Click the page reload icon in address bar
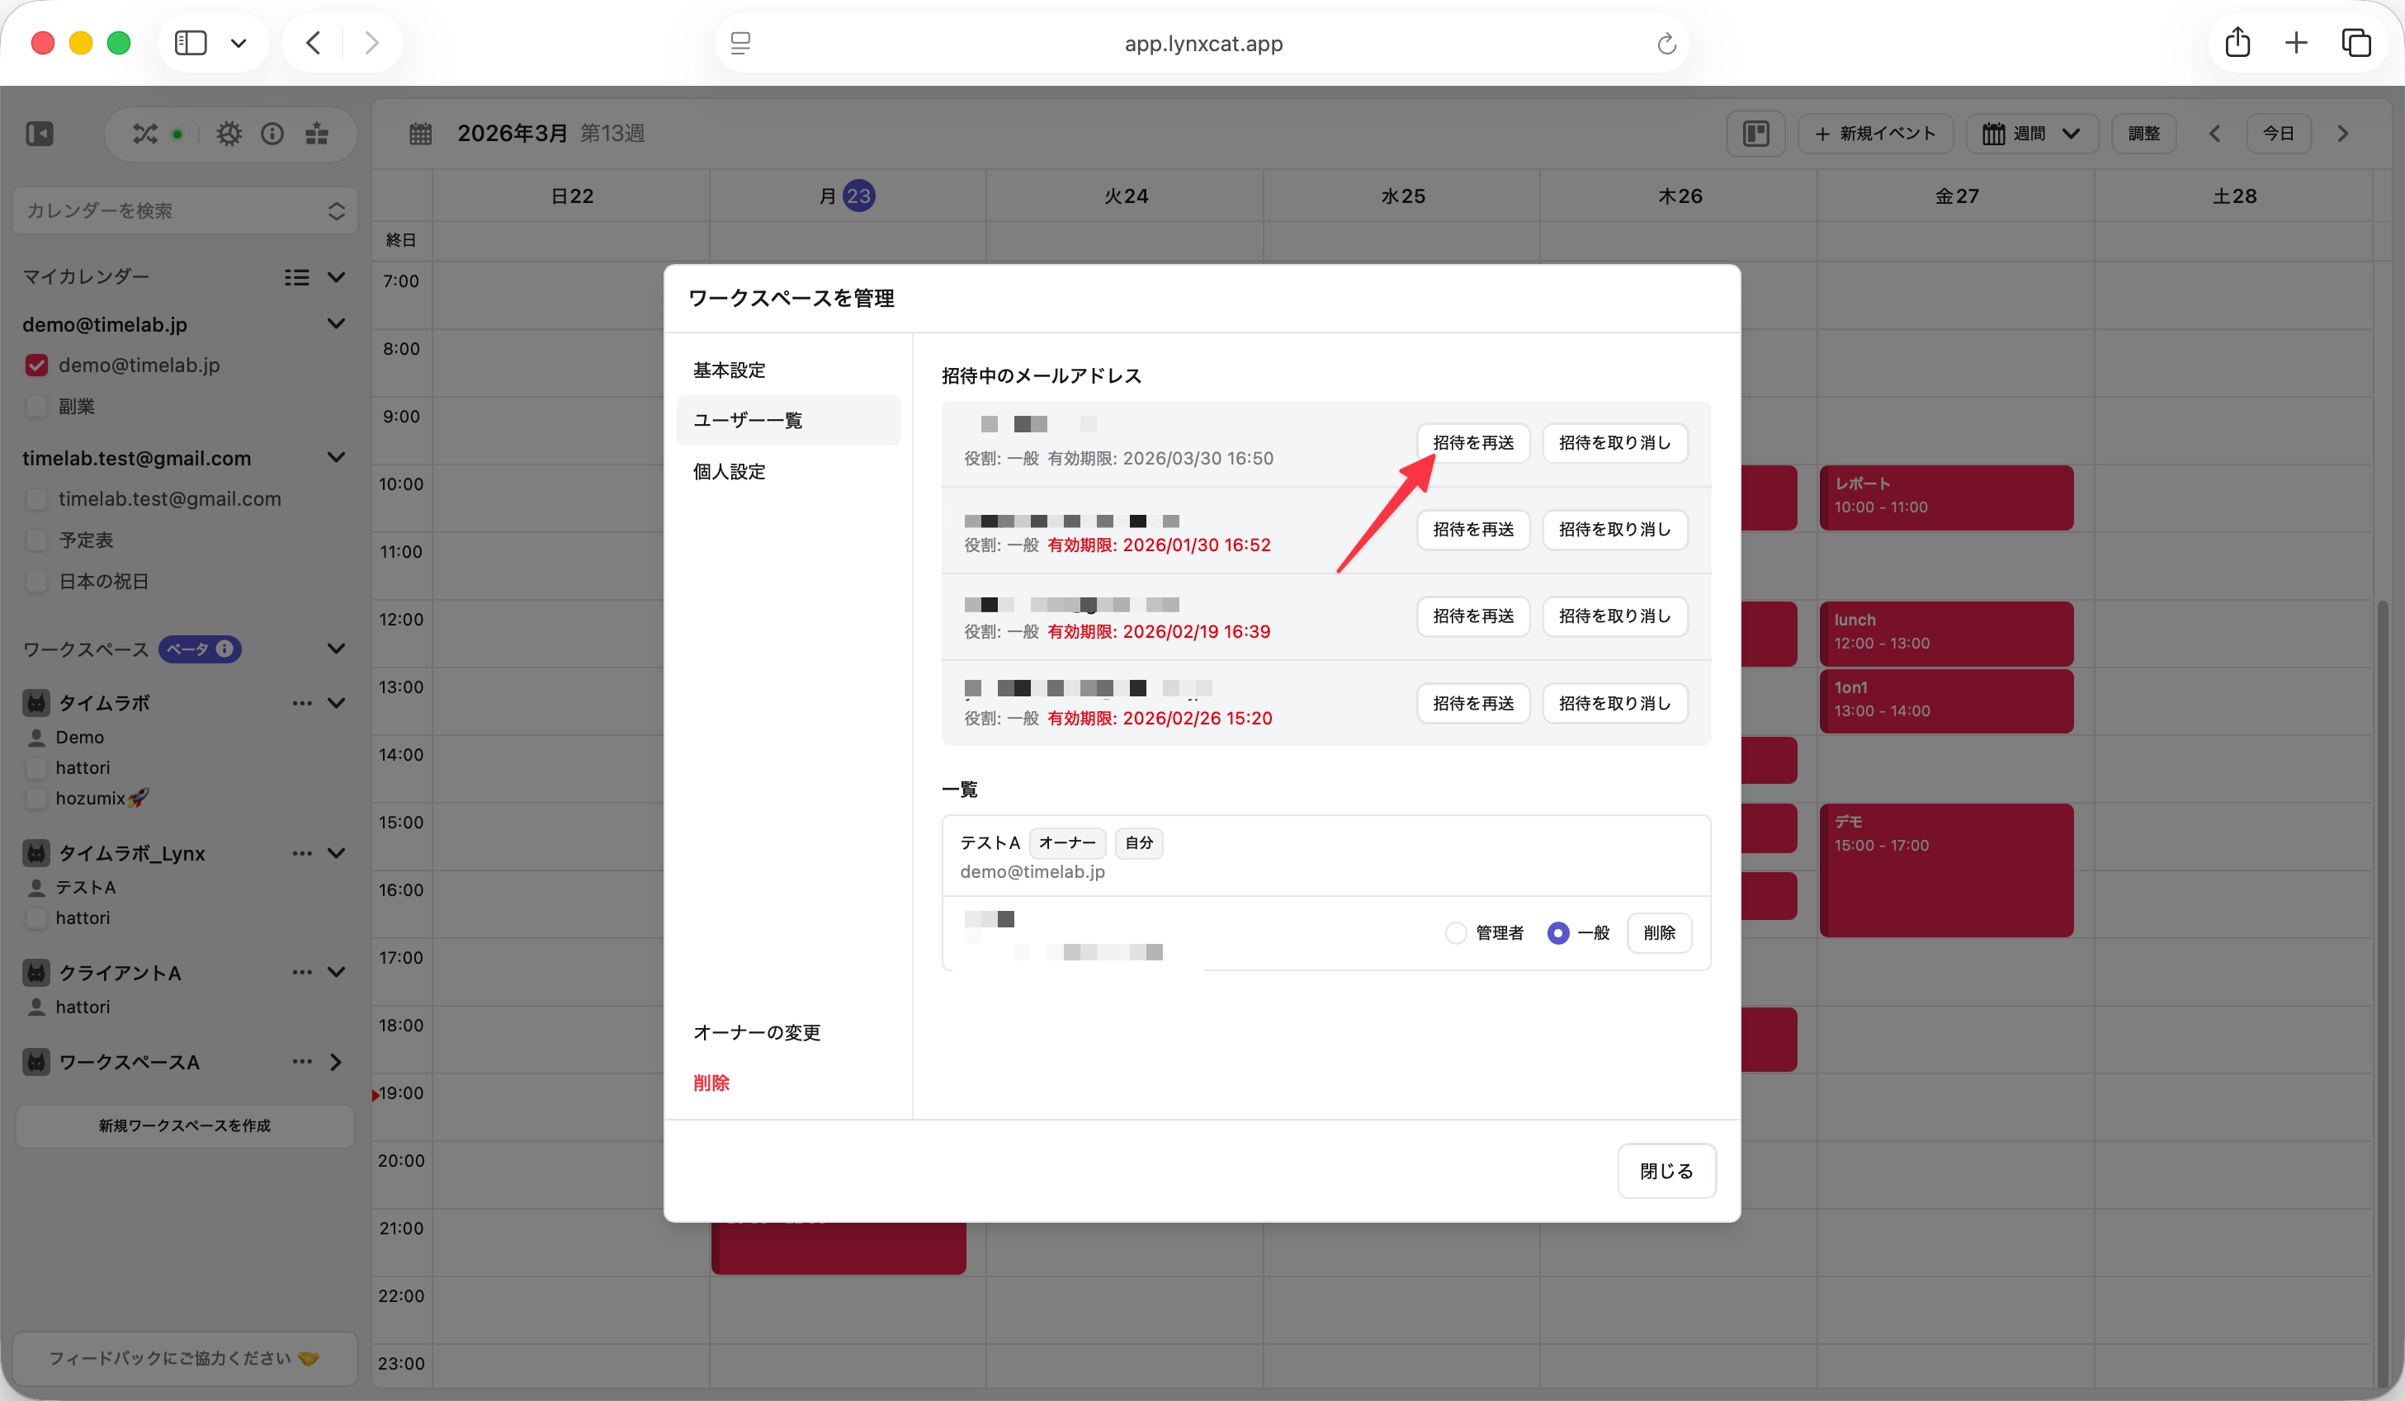The width and height of the screenshot is (2405, 1401). pos(1666,44)
